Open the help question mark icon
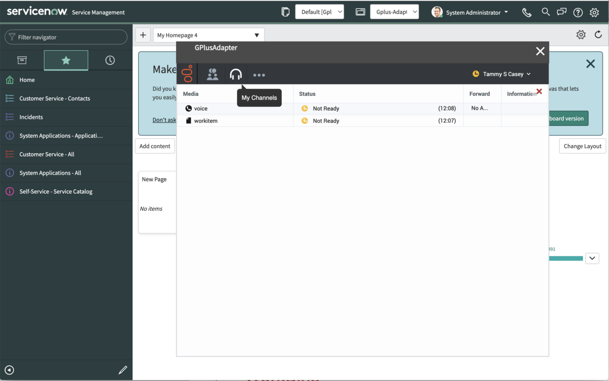The image size is (609, 381). click(x=578, y=13)
